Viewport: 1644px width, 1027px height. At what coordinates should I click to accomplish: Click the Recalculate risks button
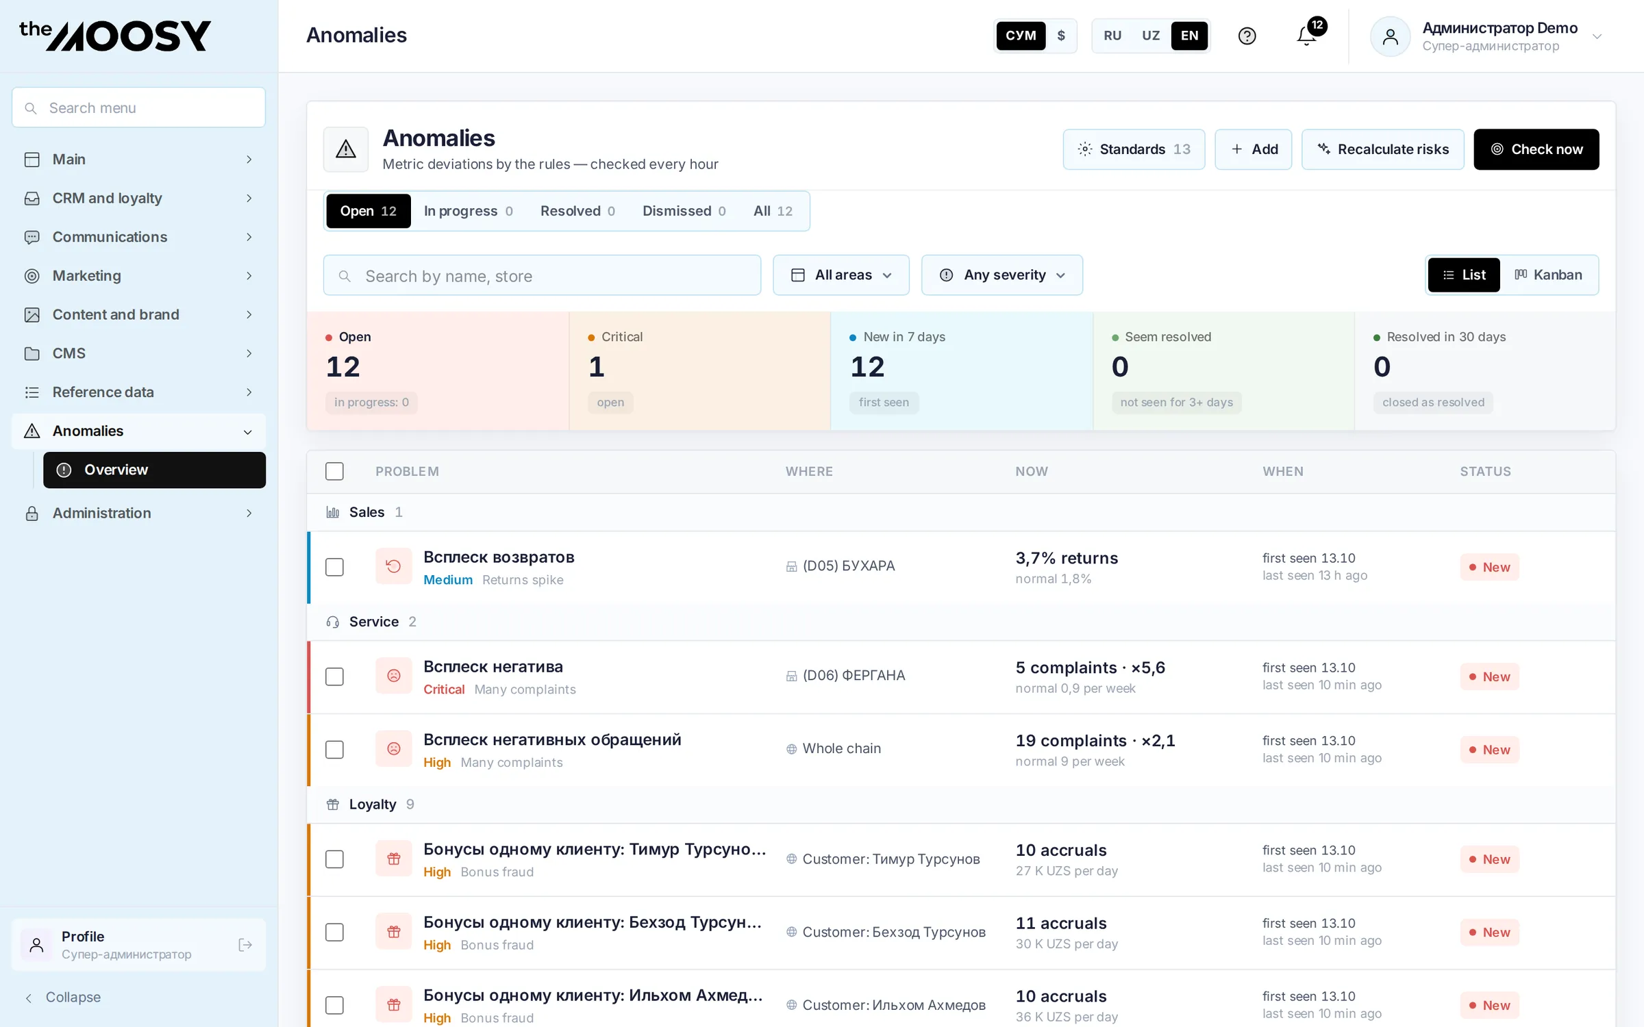1383,149
